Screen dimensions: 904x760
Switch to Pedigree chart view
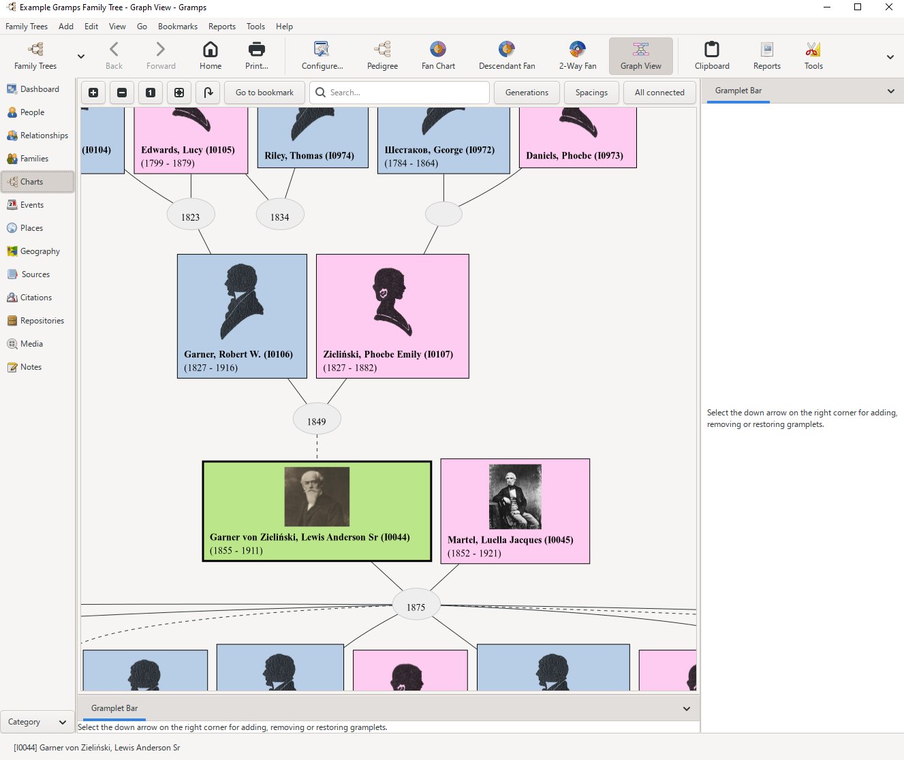click(382, 56)
